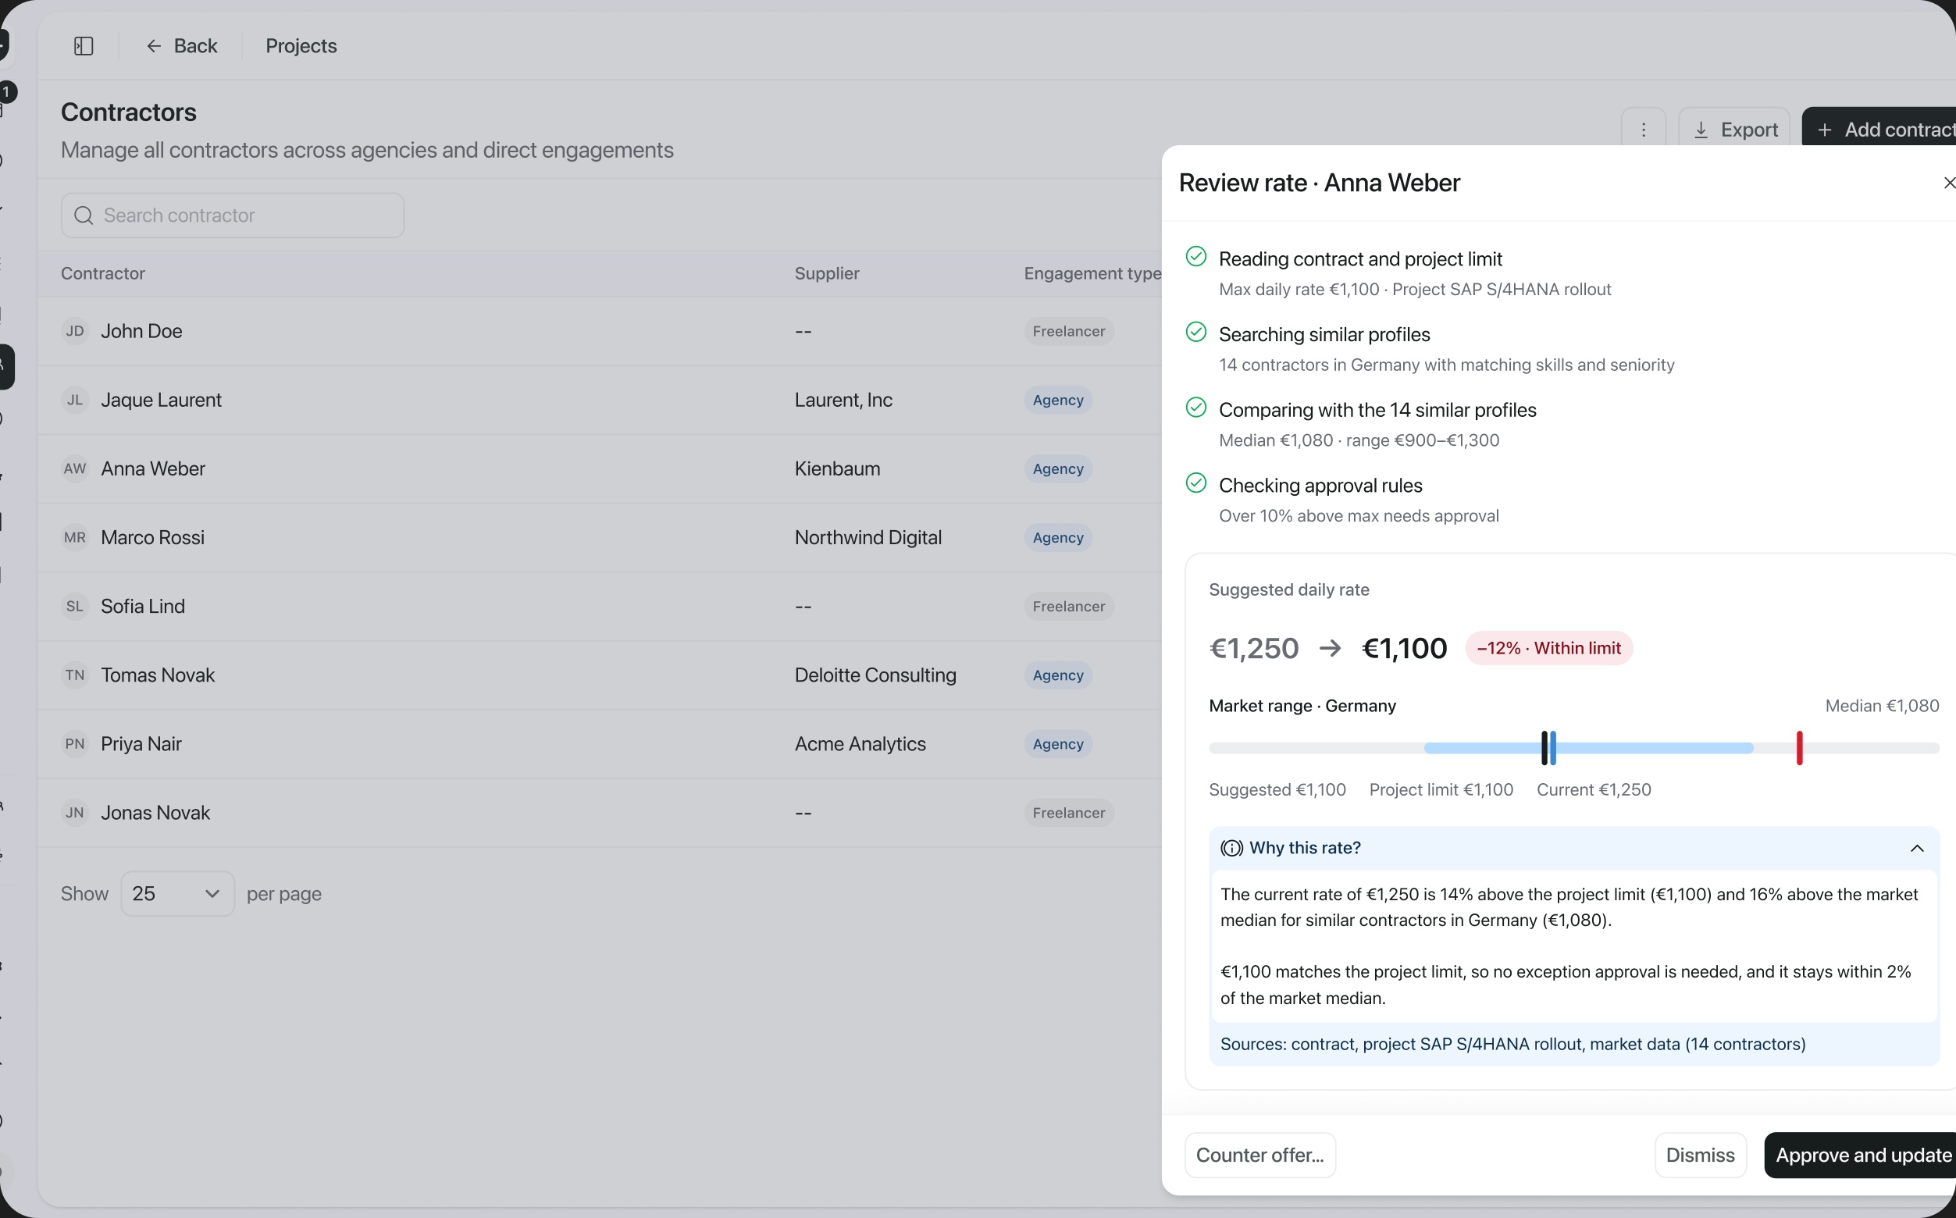The height and width of the screenshot is (1218, 1956).
Task: Click the AW avatar for Anna Weber
Action: [x=75, y=468]
